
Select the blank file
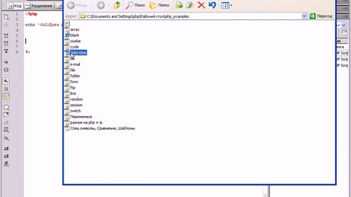tap(72, 35)
